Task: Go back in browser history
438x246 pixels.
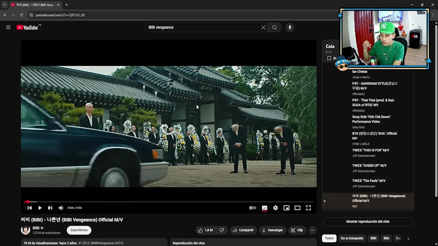Action: click(x=5, y=15)
